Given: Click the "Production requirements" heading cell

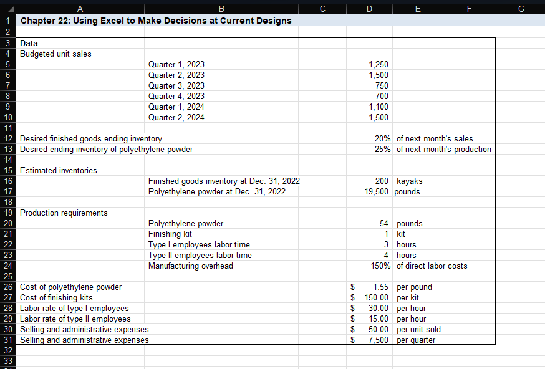Looking at the screenshot, I should 64,213.
